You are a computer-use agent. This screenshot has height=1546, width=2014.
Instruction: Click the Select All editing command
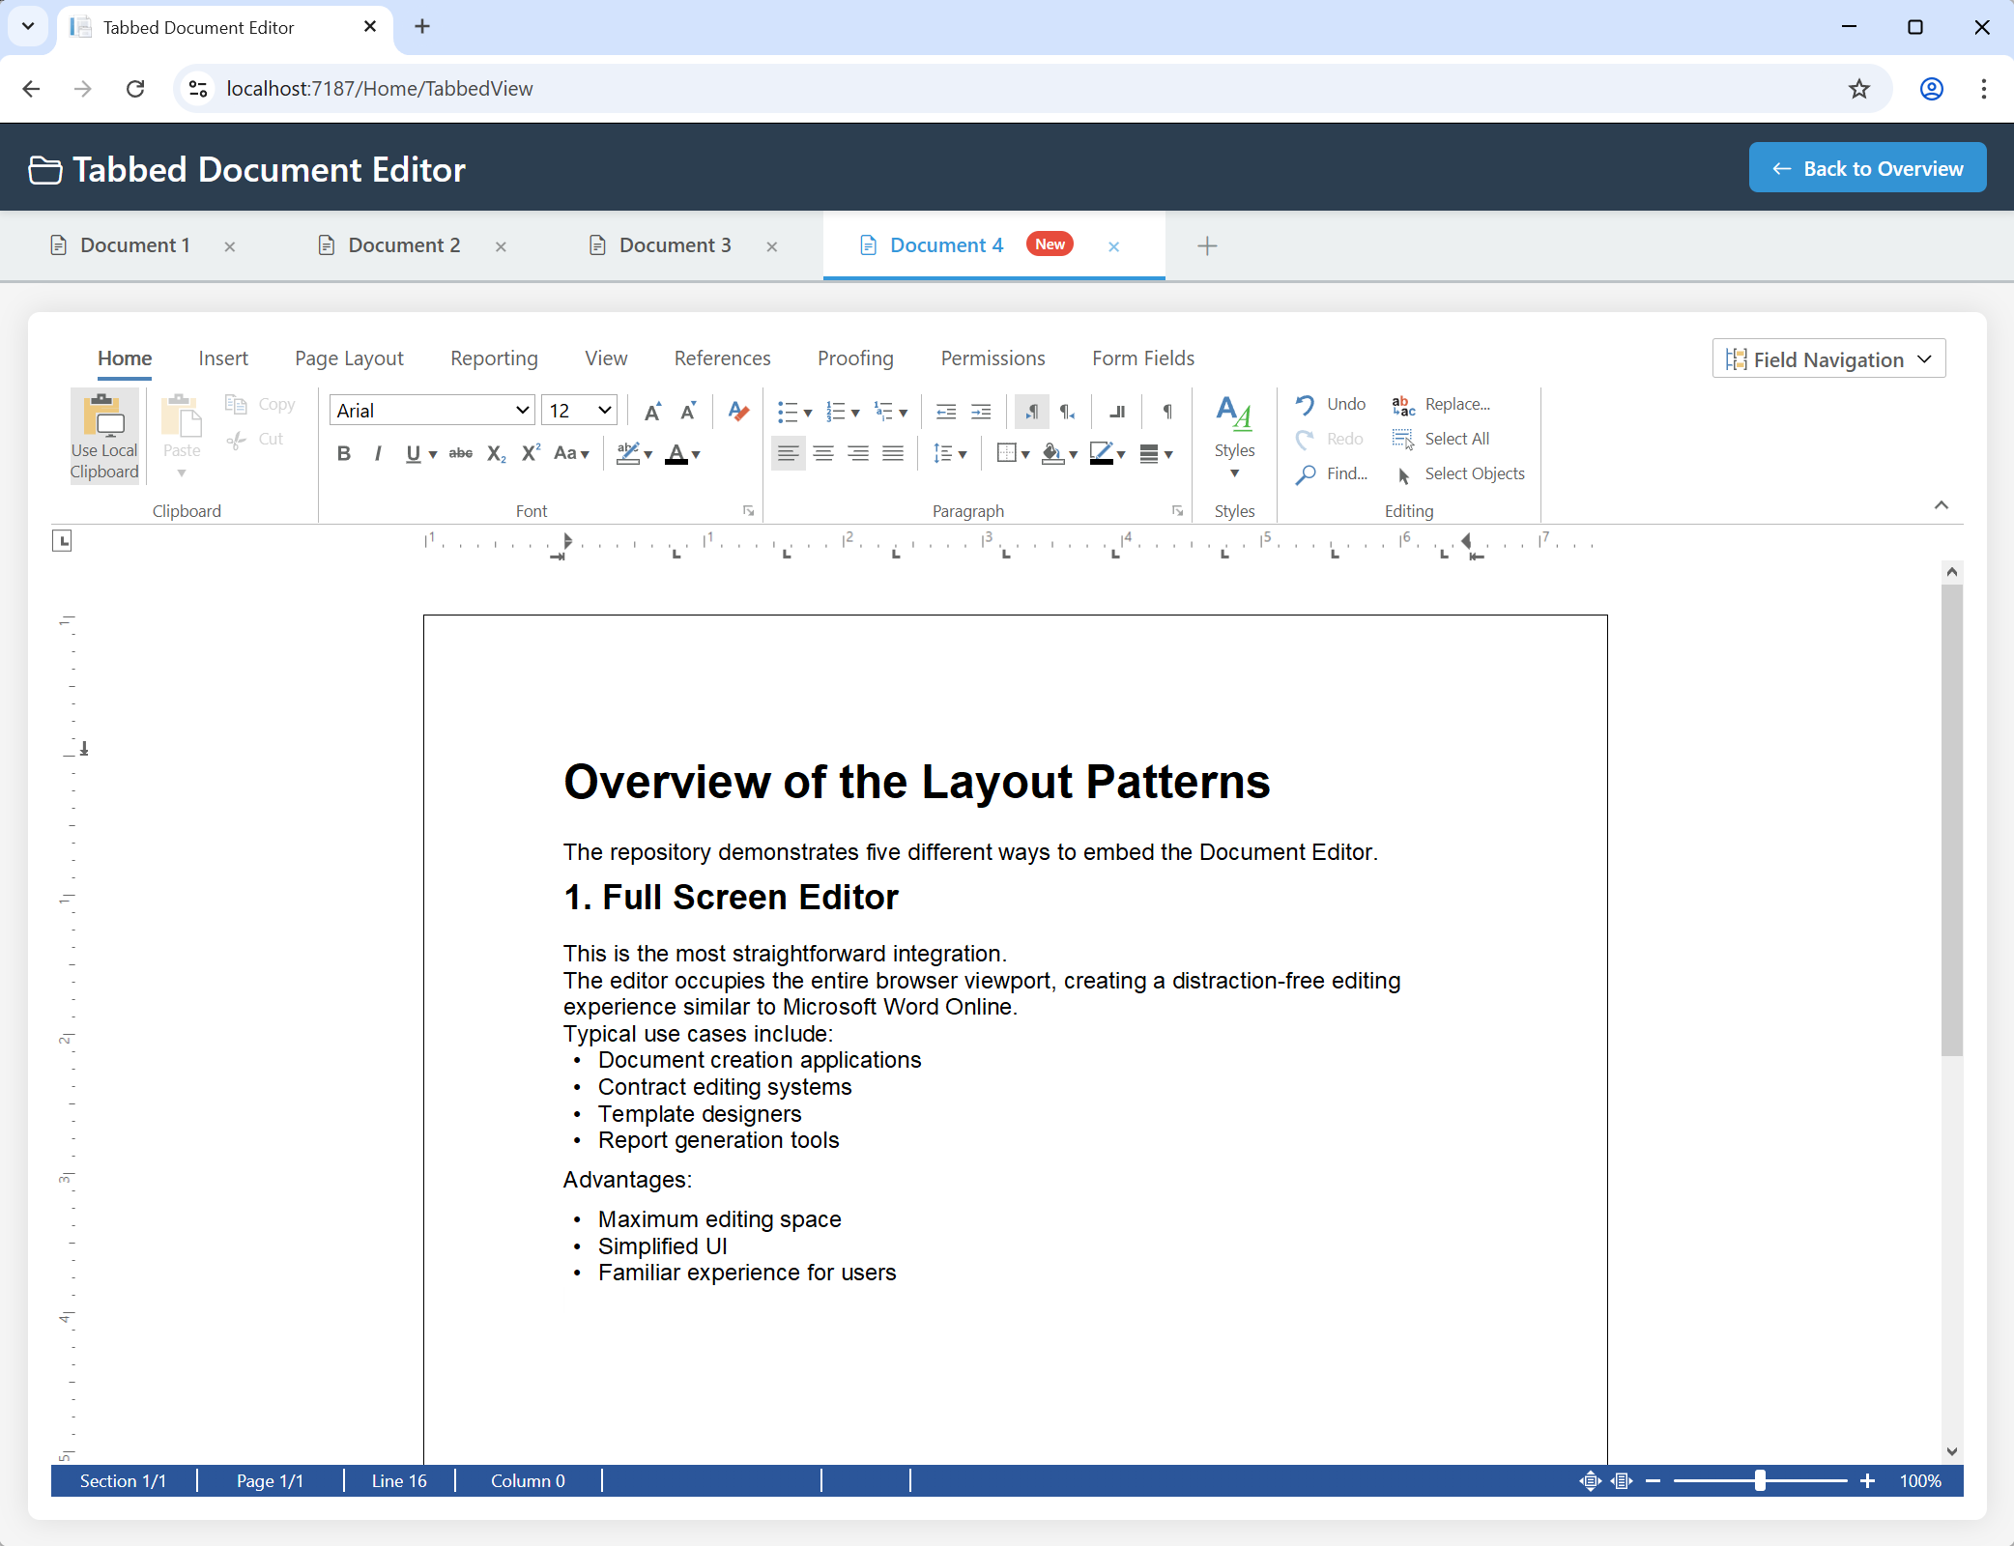point(1442,439)
